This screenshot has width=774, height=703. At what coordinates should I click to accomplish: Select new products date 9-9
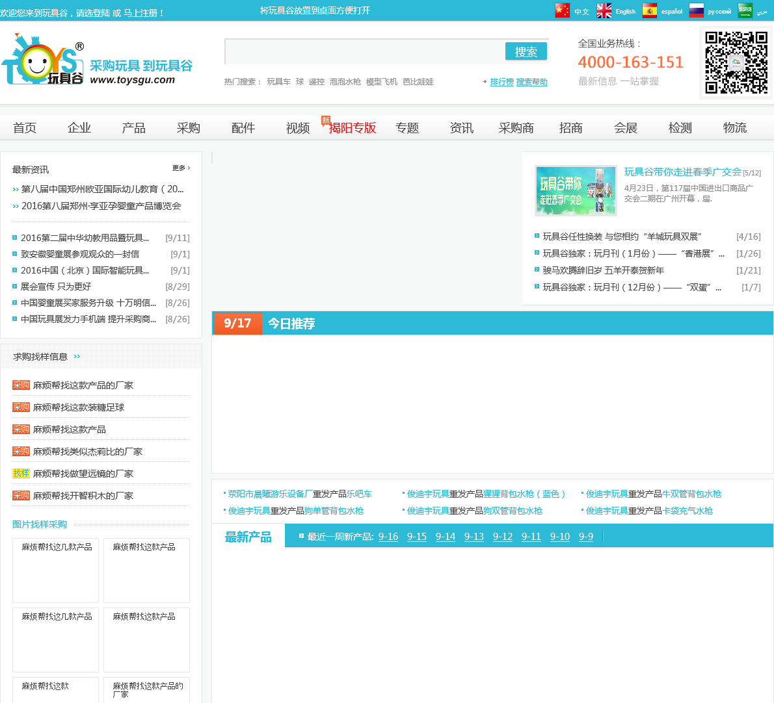586,537
